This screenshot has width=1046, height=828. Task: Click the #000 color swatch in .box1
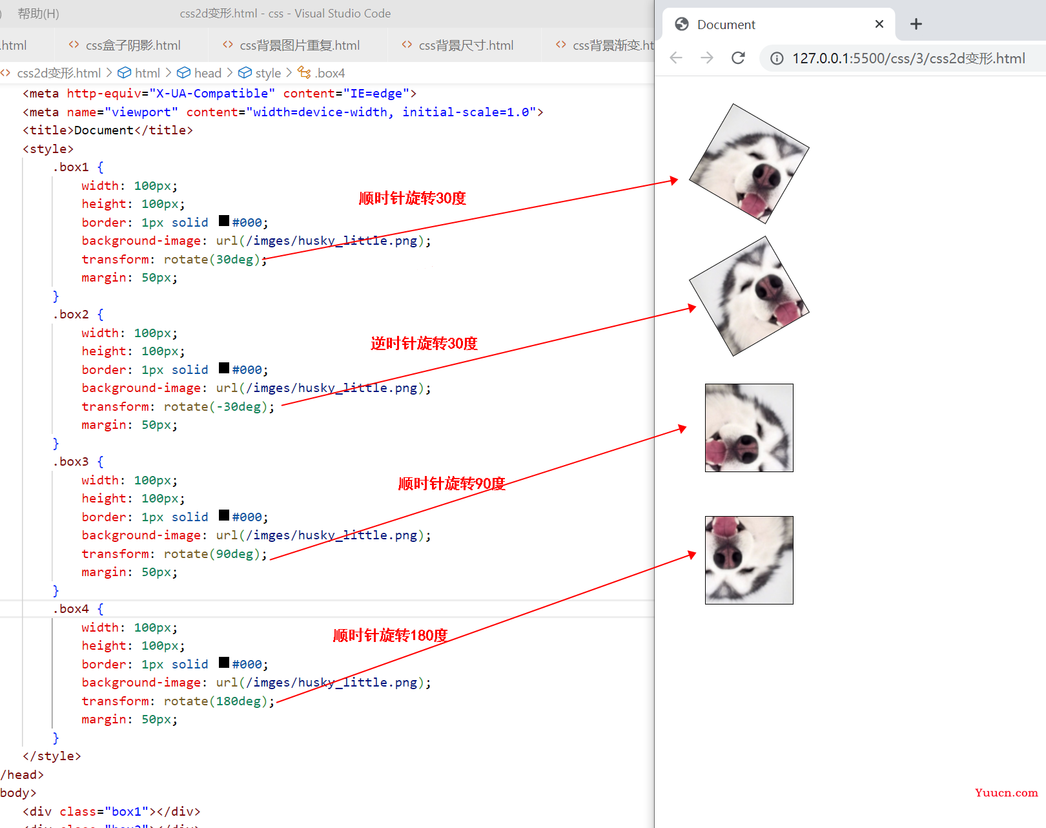pos(224,221)
